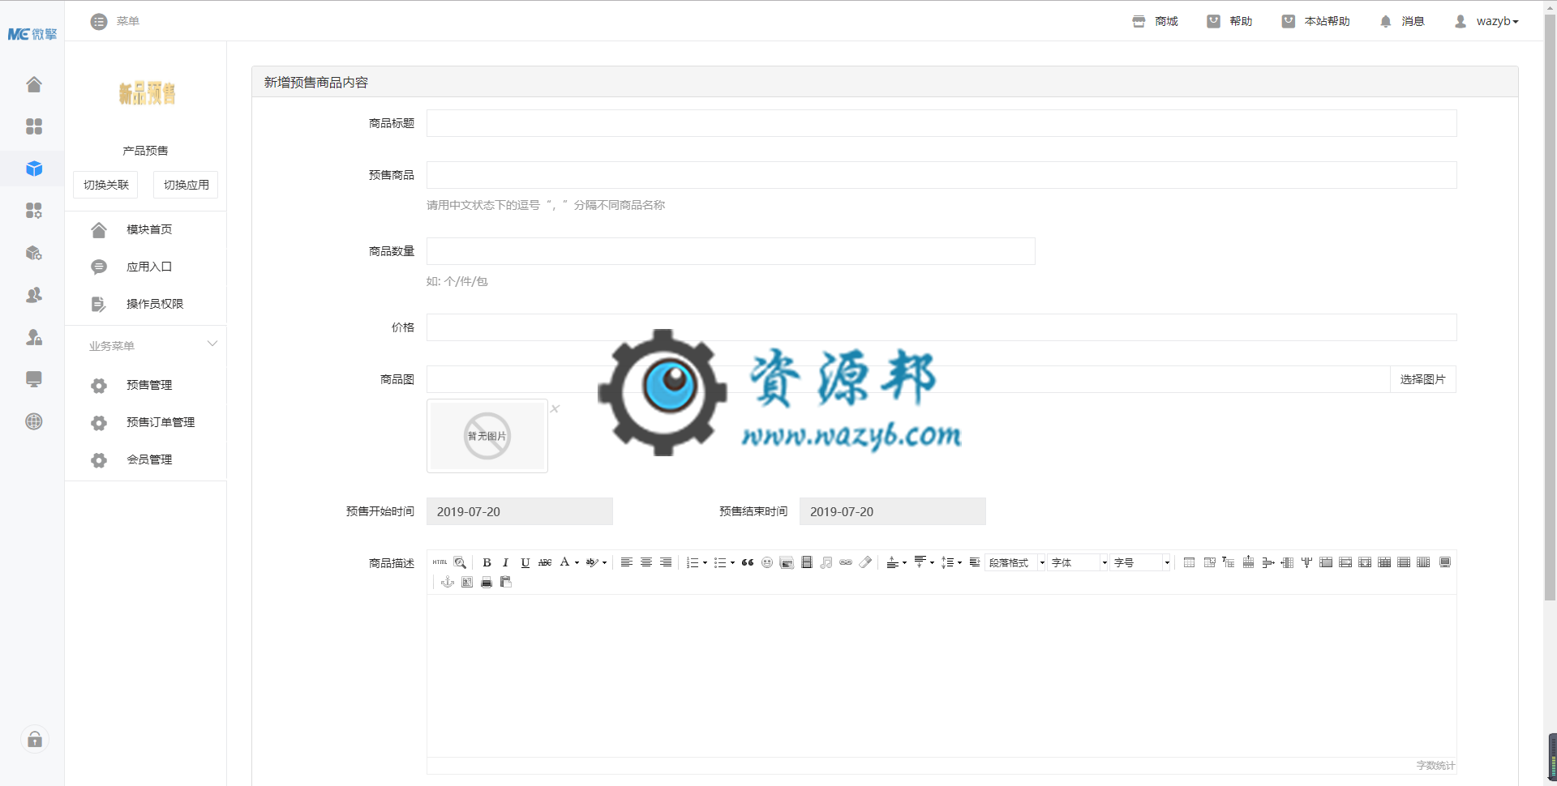Click the globe icon in left rail
The image size is (1557, 786).
click(x=34, y=421)
